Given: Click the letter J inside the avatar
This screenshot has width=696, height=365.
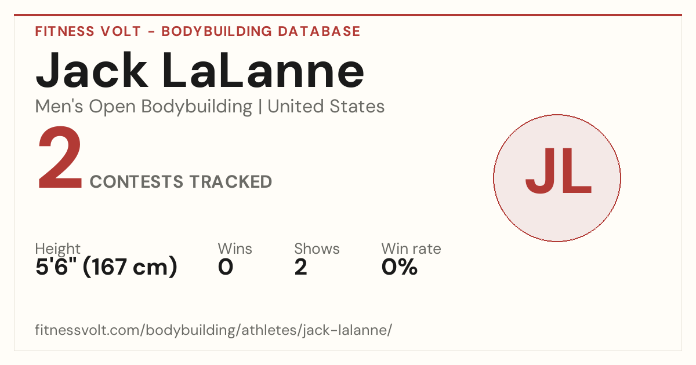Looking at the screenshot, I should 539,172.
